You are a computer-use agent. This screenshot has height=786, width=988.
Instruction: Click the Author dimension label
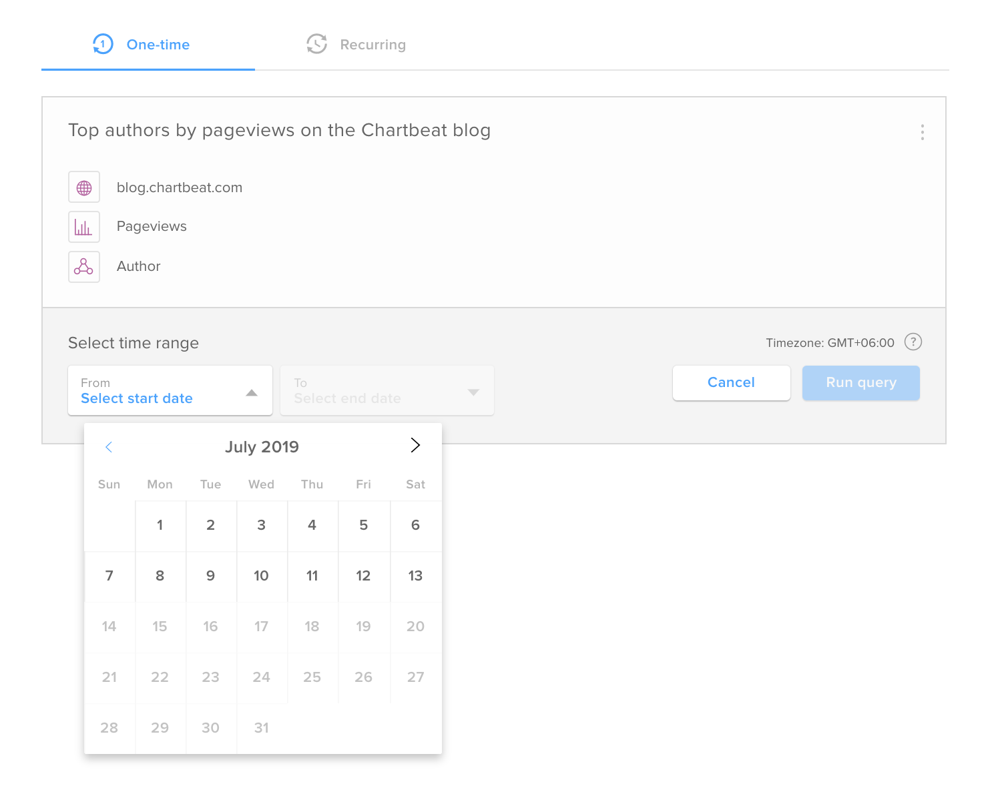(x=139, y=267)
